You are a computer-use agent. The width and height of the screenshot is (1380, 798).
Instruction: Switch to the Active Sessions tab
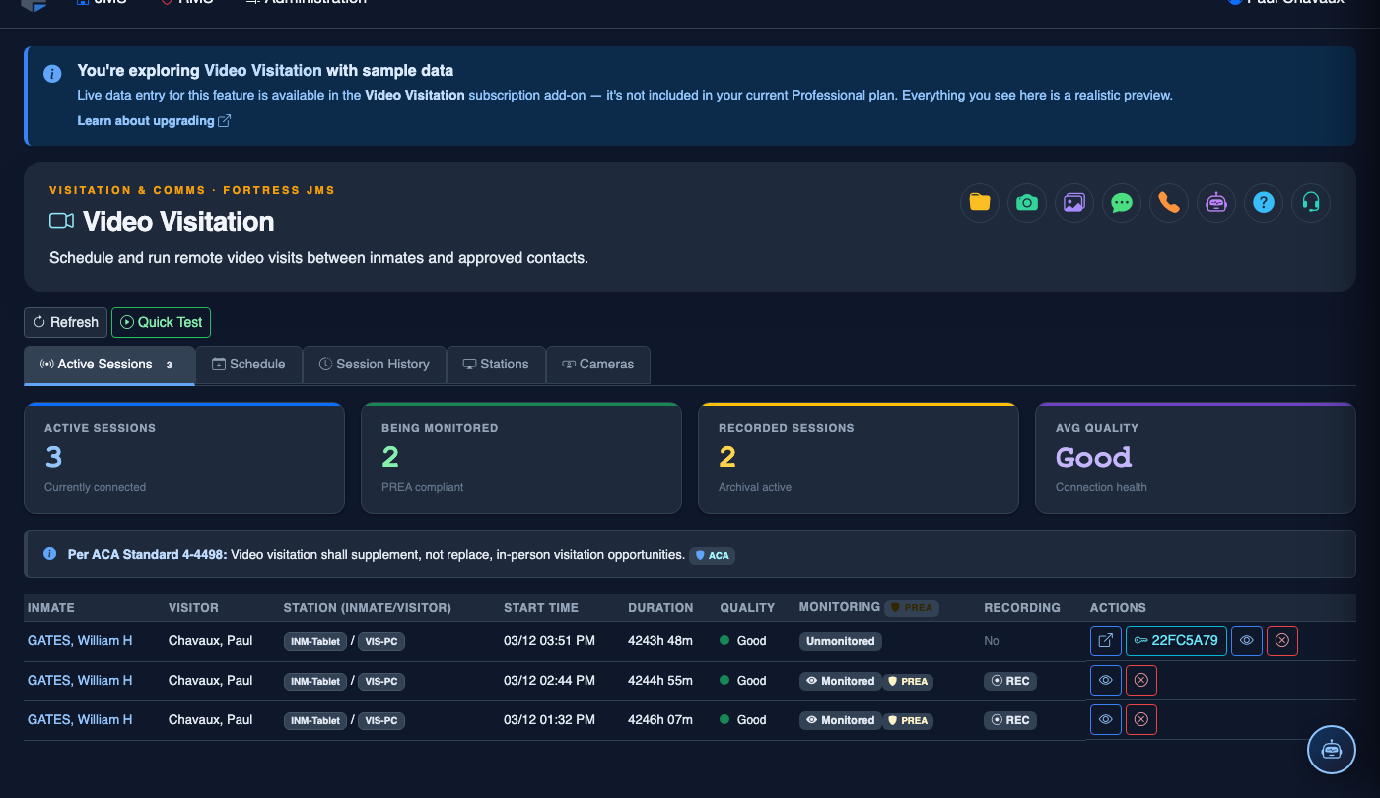tap(109, 365)
